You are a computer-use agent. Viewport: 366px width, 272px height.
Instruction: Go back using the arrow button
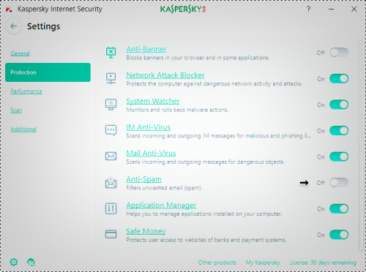[x=14, y=26]
